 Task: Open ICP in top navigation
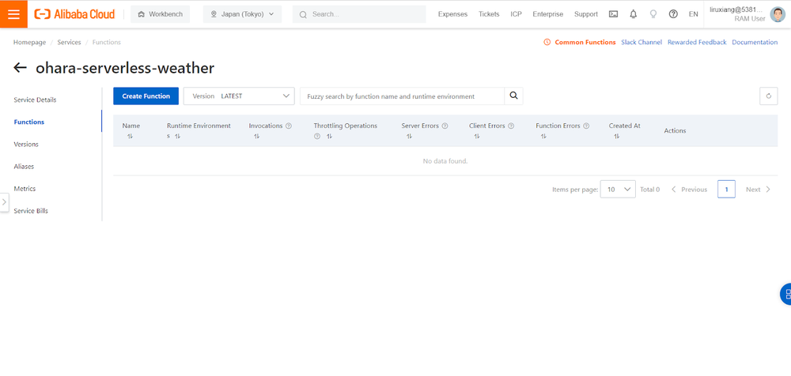[x=516, y=14]
